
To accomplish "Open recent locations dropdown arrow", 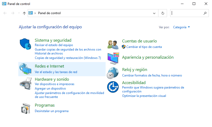I will tap(19, 13).
